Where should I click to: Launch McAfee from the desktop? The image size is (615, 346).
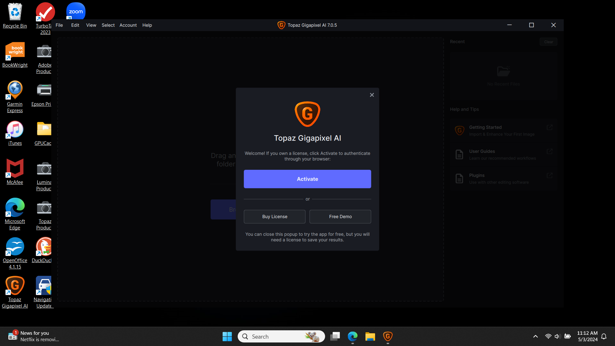click(15, 169)
